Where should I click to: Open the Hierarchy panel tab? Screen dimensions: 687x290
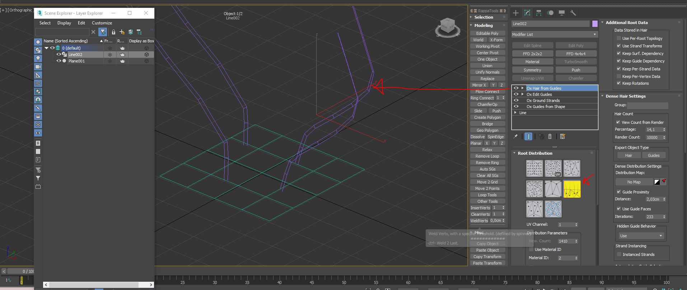click(539, 13)
